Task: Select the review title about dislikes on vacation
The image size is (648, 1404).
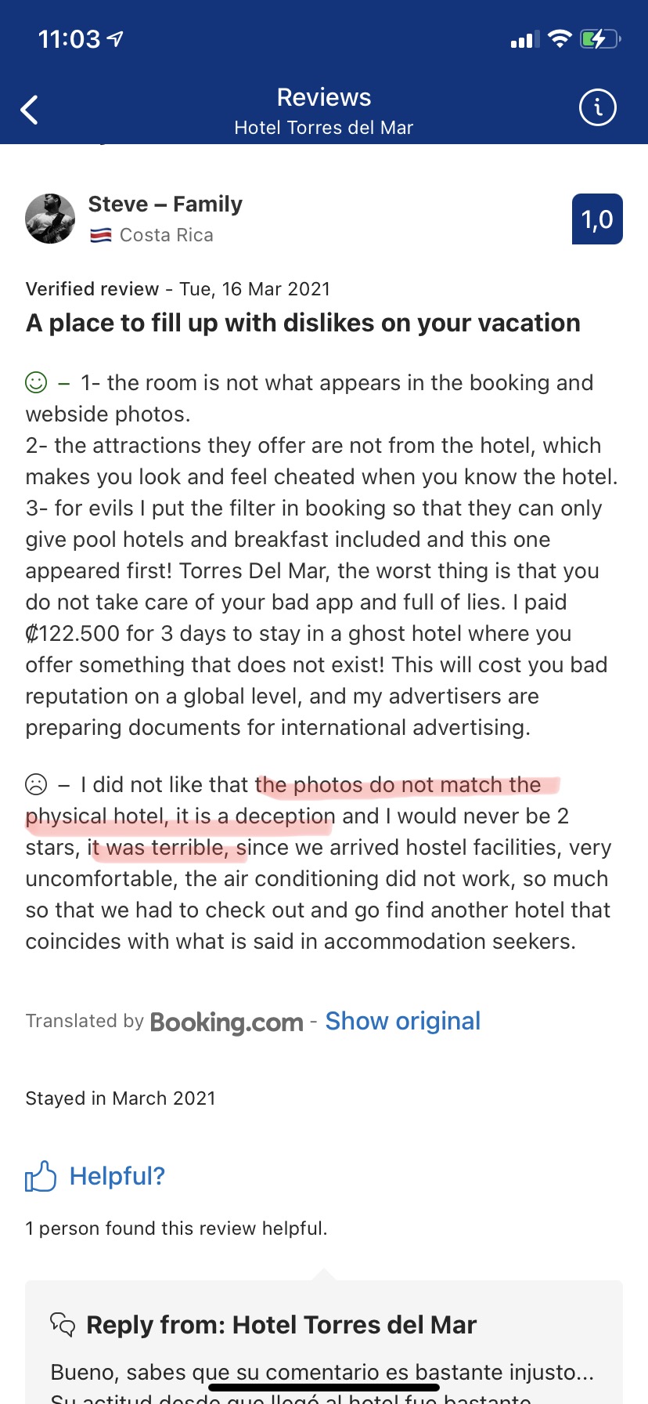Action: [x=303, y=322]
